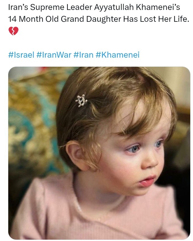Click the hair clip in the photo
The image size is (193, 241).
[x=81, y=101]
